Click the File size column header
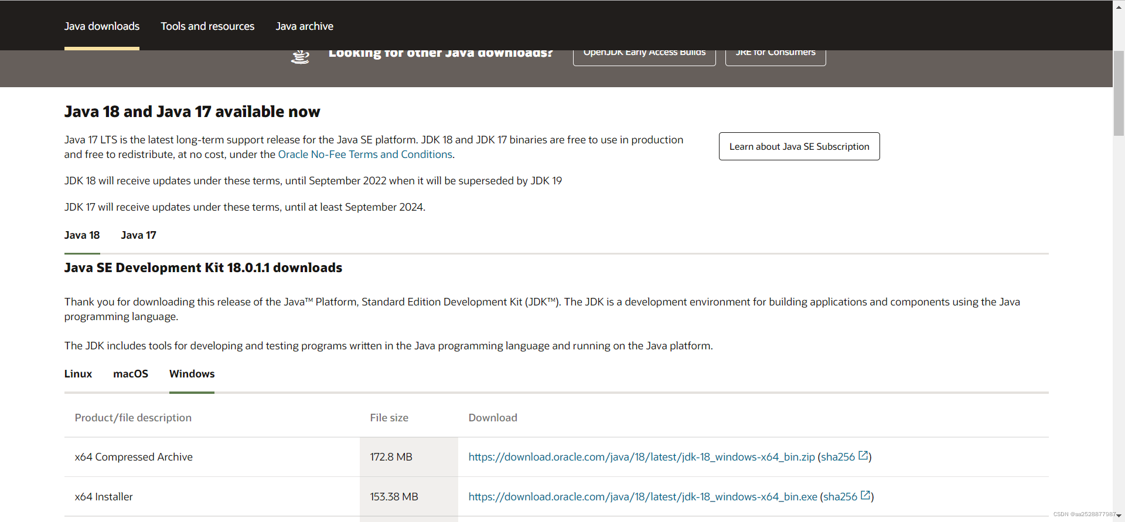 389,418
